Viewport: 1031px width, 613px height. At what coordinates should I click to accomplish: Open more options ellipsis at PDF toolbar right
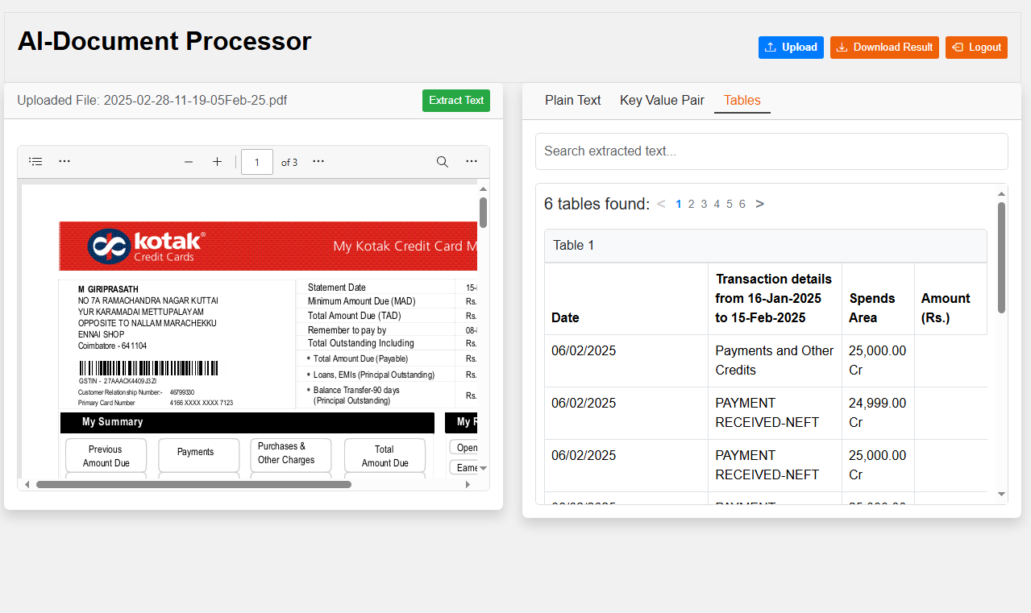click(472, 162)
